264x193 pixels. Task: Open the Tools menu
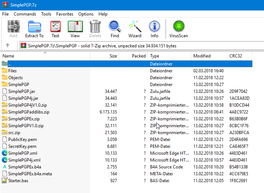coord(46,14)
